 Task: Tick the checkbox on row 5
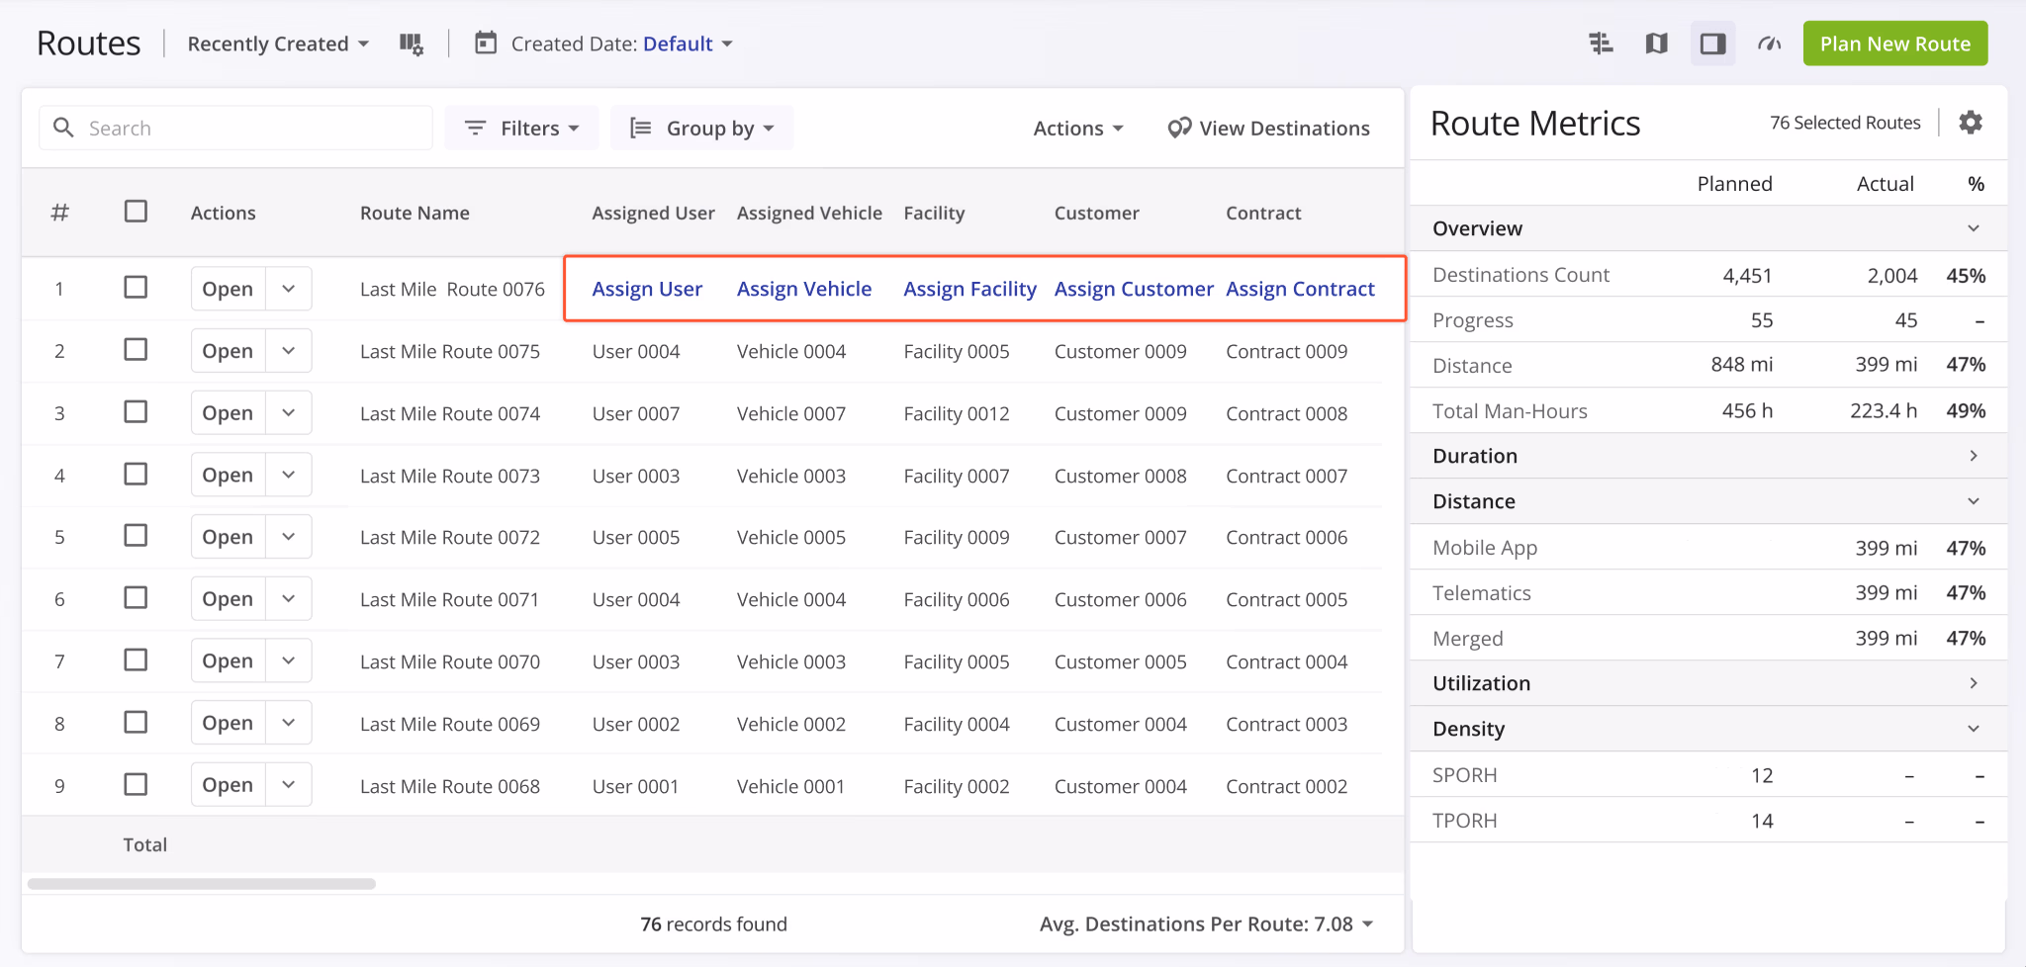pos(136,536)
